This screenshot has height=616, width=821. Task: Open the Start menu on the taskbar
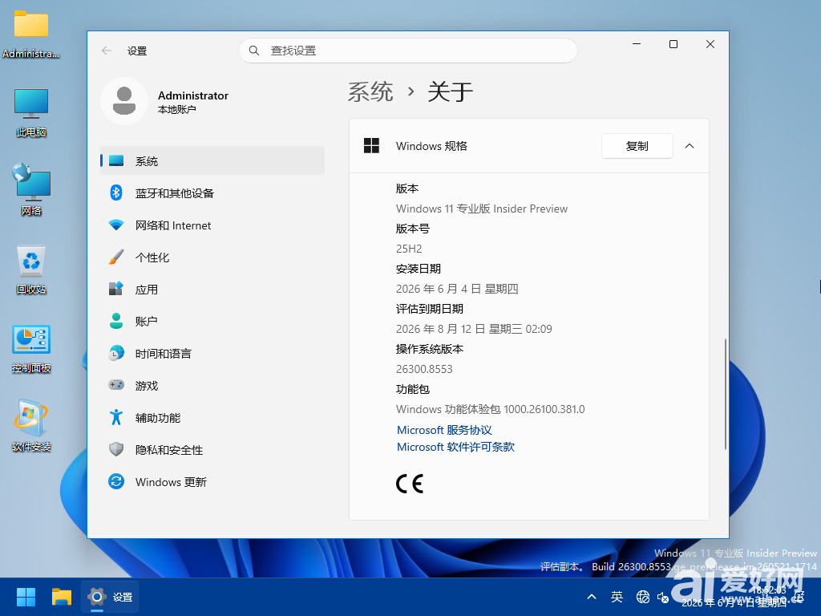[x=26, y=597]
